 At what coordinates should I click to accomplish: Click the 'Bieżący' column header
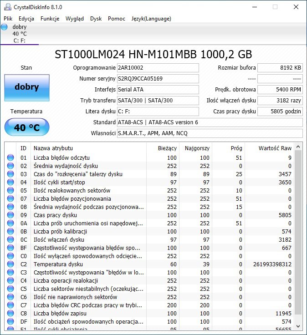(163, 148)
